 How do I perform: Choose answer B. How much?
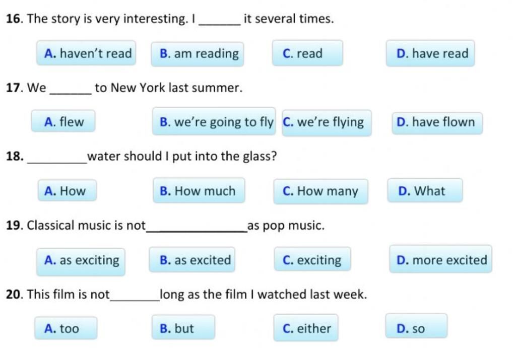click(199, 190)
